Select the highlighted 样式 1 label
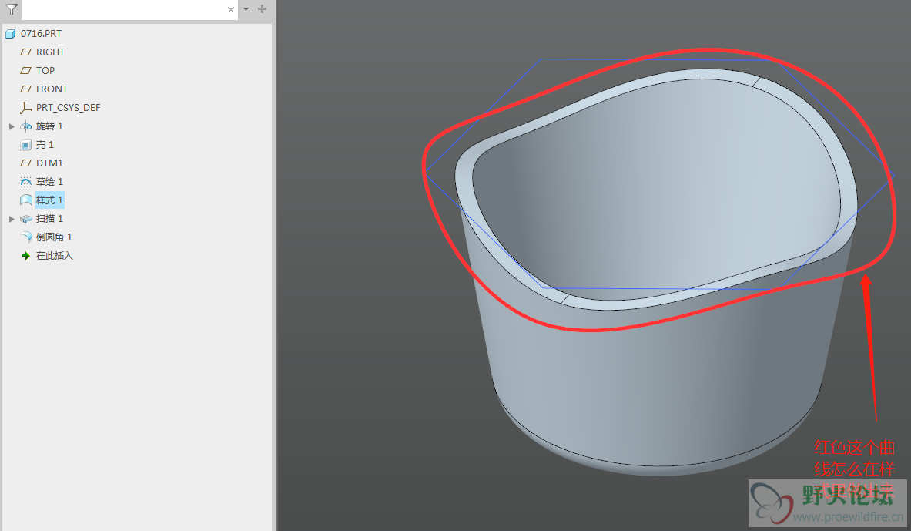 click(49, 200)
